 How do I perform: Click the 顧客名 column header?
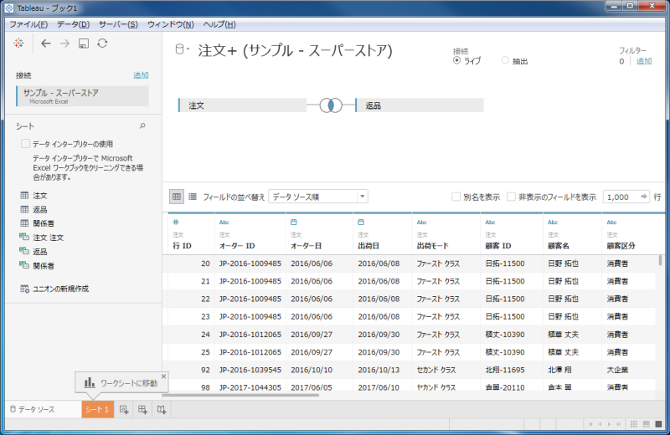tap(559, 246)
